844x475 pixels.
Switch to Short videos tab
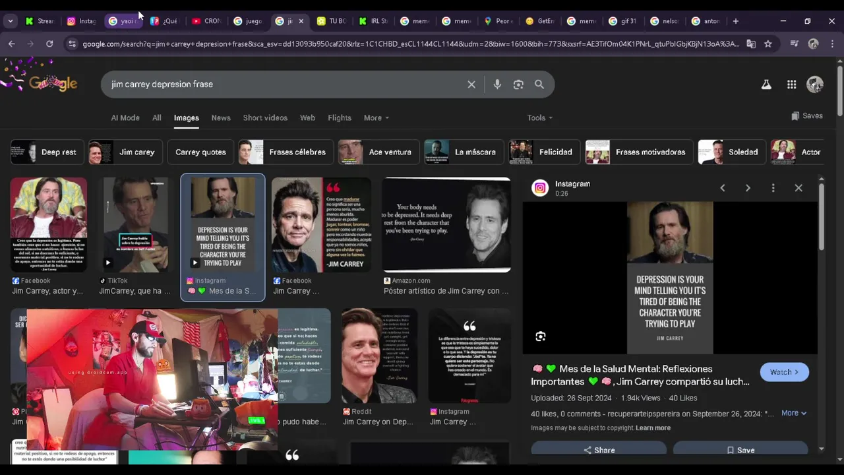265,117
